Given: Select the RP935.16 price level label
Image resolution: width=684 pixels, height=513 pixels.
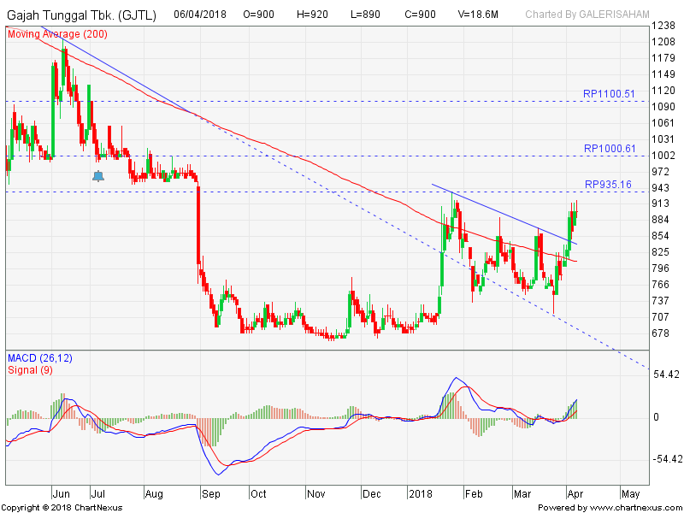Looking at the screenshot, I should pyautogui.click(x=609, y=185).
